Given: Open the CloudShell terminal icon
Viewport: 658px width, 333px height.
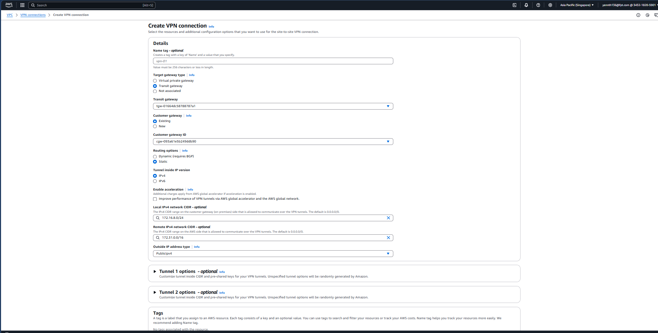Looking at the screenshot, I should pyautogui.click(x=515, y=5).
